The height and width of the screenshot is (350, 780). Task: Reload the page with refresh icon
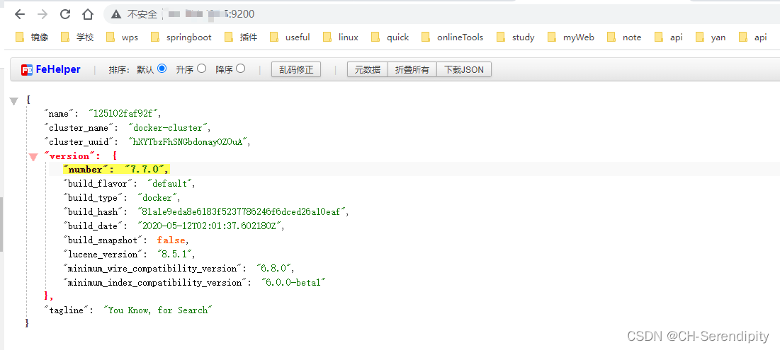click(x=65, y=14)
